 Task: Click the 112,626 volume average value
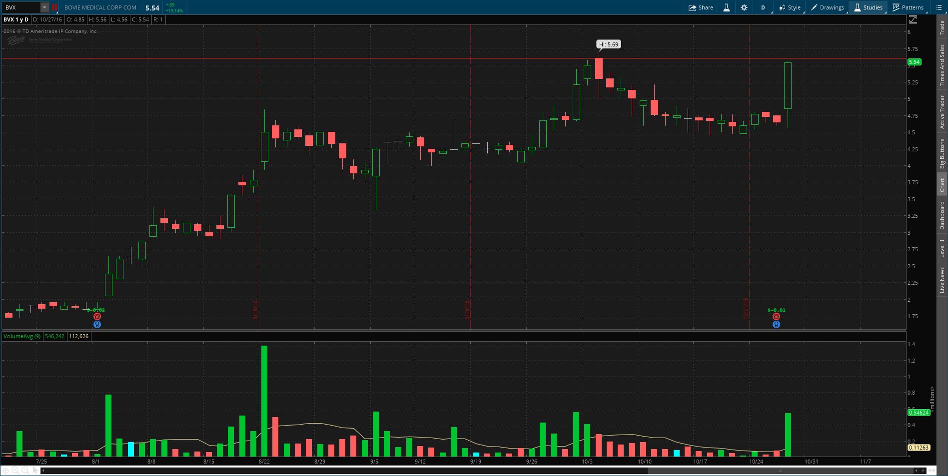[79, 336]
